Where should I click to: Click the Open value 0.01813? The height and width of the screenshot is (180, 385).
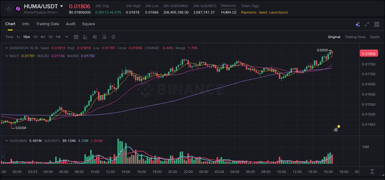click(58, 48)
